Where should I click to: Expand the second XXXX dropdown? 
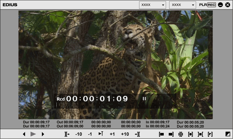182,5
